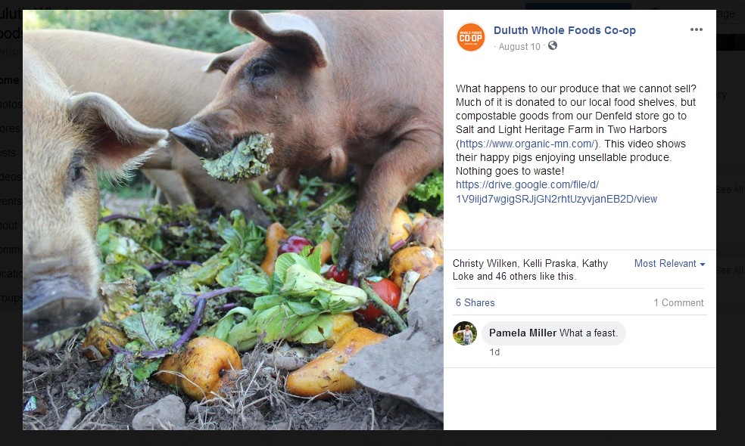The image size is (745, 446).
Task: Click the dimmed Photos item in sidebar
Action: [10, 104]
